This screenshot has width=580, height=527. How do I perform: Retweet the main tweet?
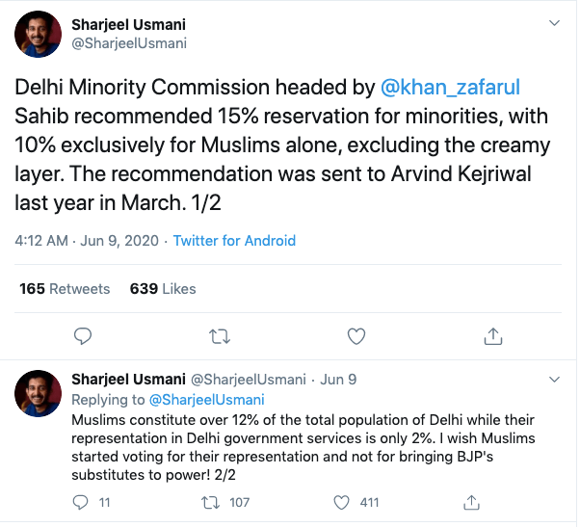[220, 335]
